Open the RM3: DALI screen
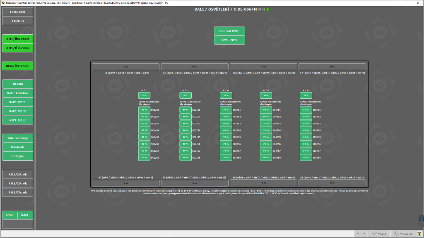The width and height of the screenshot is (424, 238). pyautogui.click(x=17, y=120)
